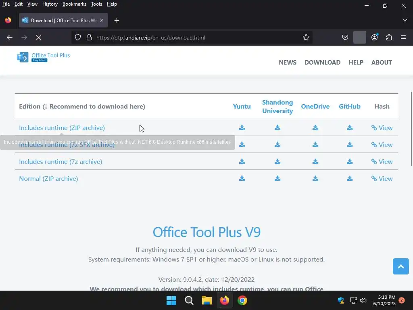The width and height of the screenshot is (413, 310).
Task: Download ZIP archive runtime from Shandong University
Action: 277,128
